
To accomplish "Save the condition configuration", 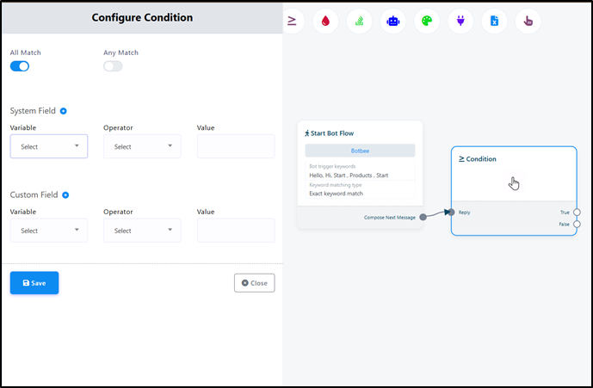I will pos(34,283).
